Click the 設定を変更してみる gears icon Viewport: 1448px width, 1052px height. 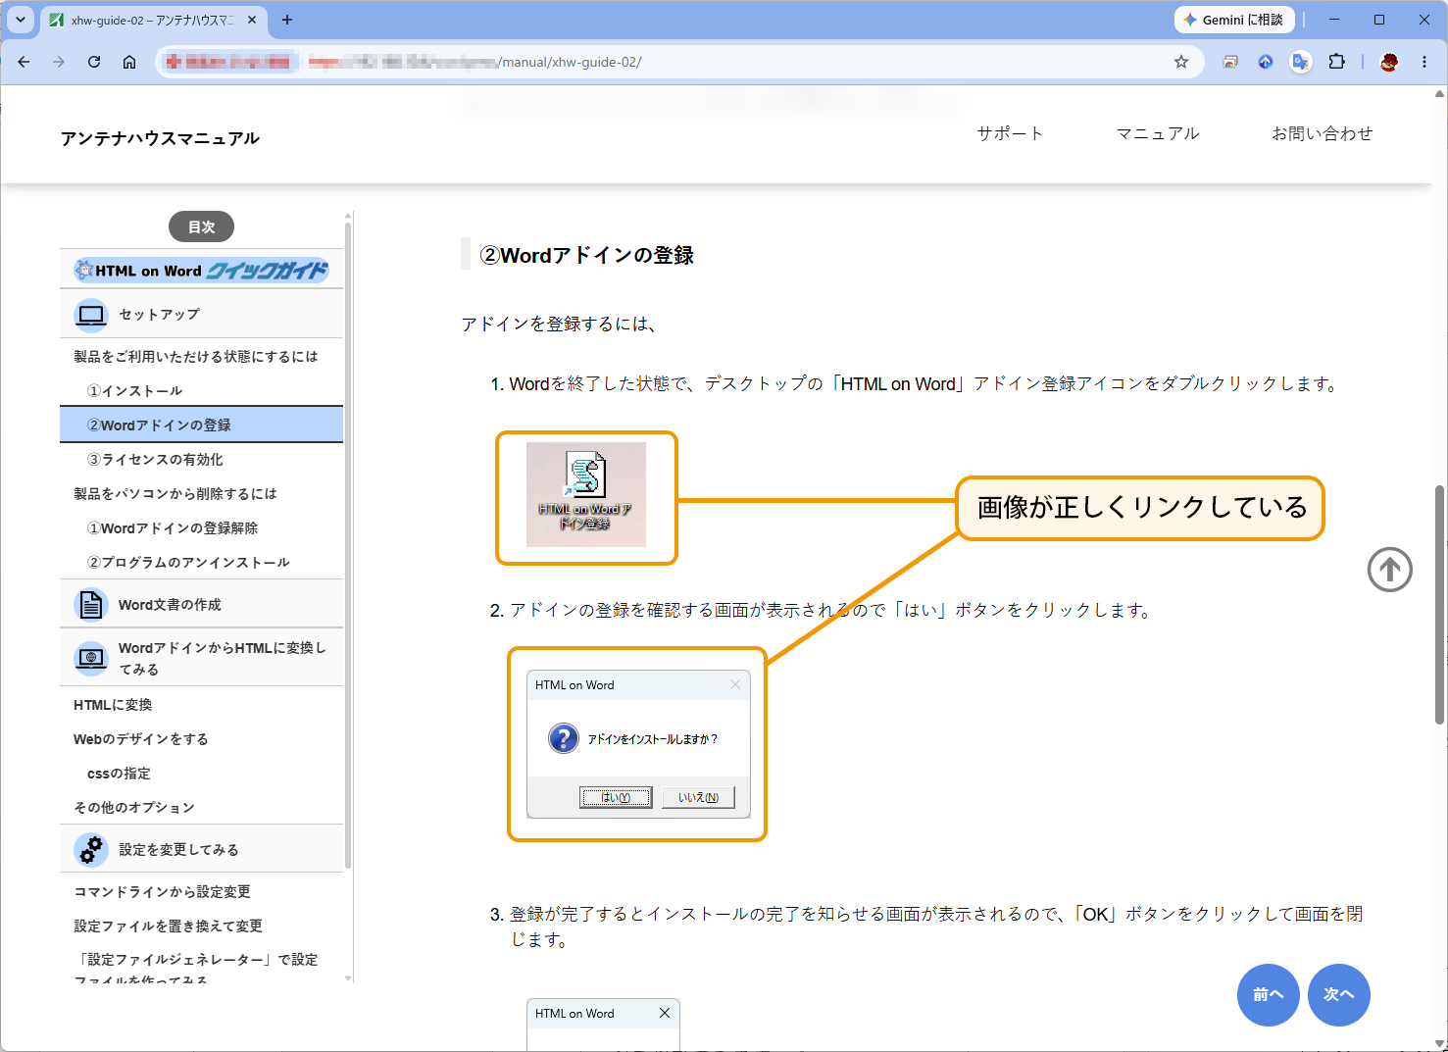[91, 849]
